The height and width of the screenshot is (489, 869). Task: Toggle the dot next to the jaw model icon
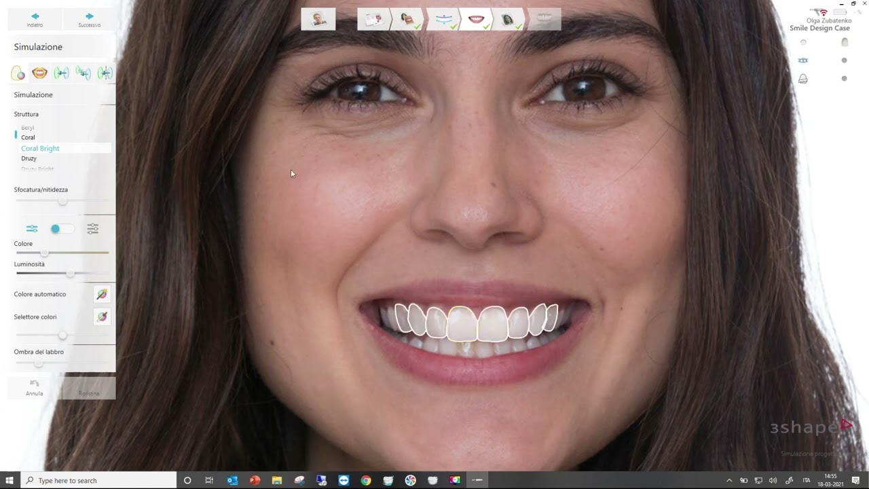pos(845,79)
